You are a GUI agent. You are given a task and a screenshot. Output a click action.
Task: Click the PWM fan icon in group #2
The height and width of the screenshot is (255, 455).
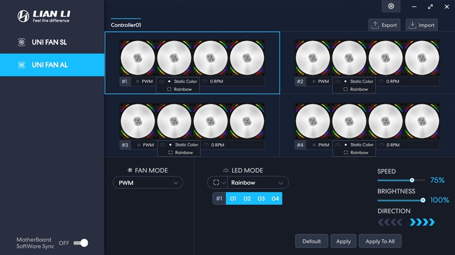tap(314, 81)
